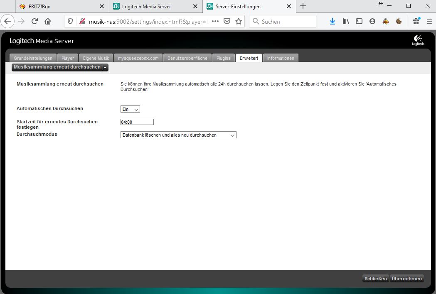Viewport: 436px width, 294px height.
Task: Open the downloads panel
Action: [x=332, y=22]
